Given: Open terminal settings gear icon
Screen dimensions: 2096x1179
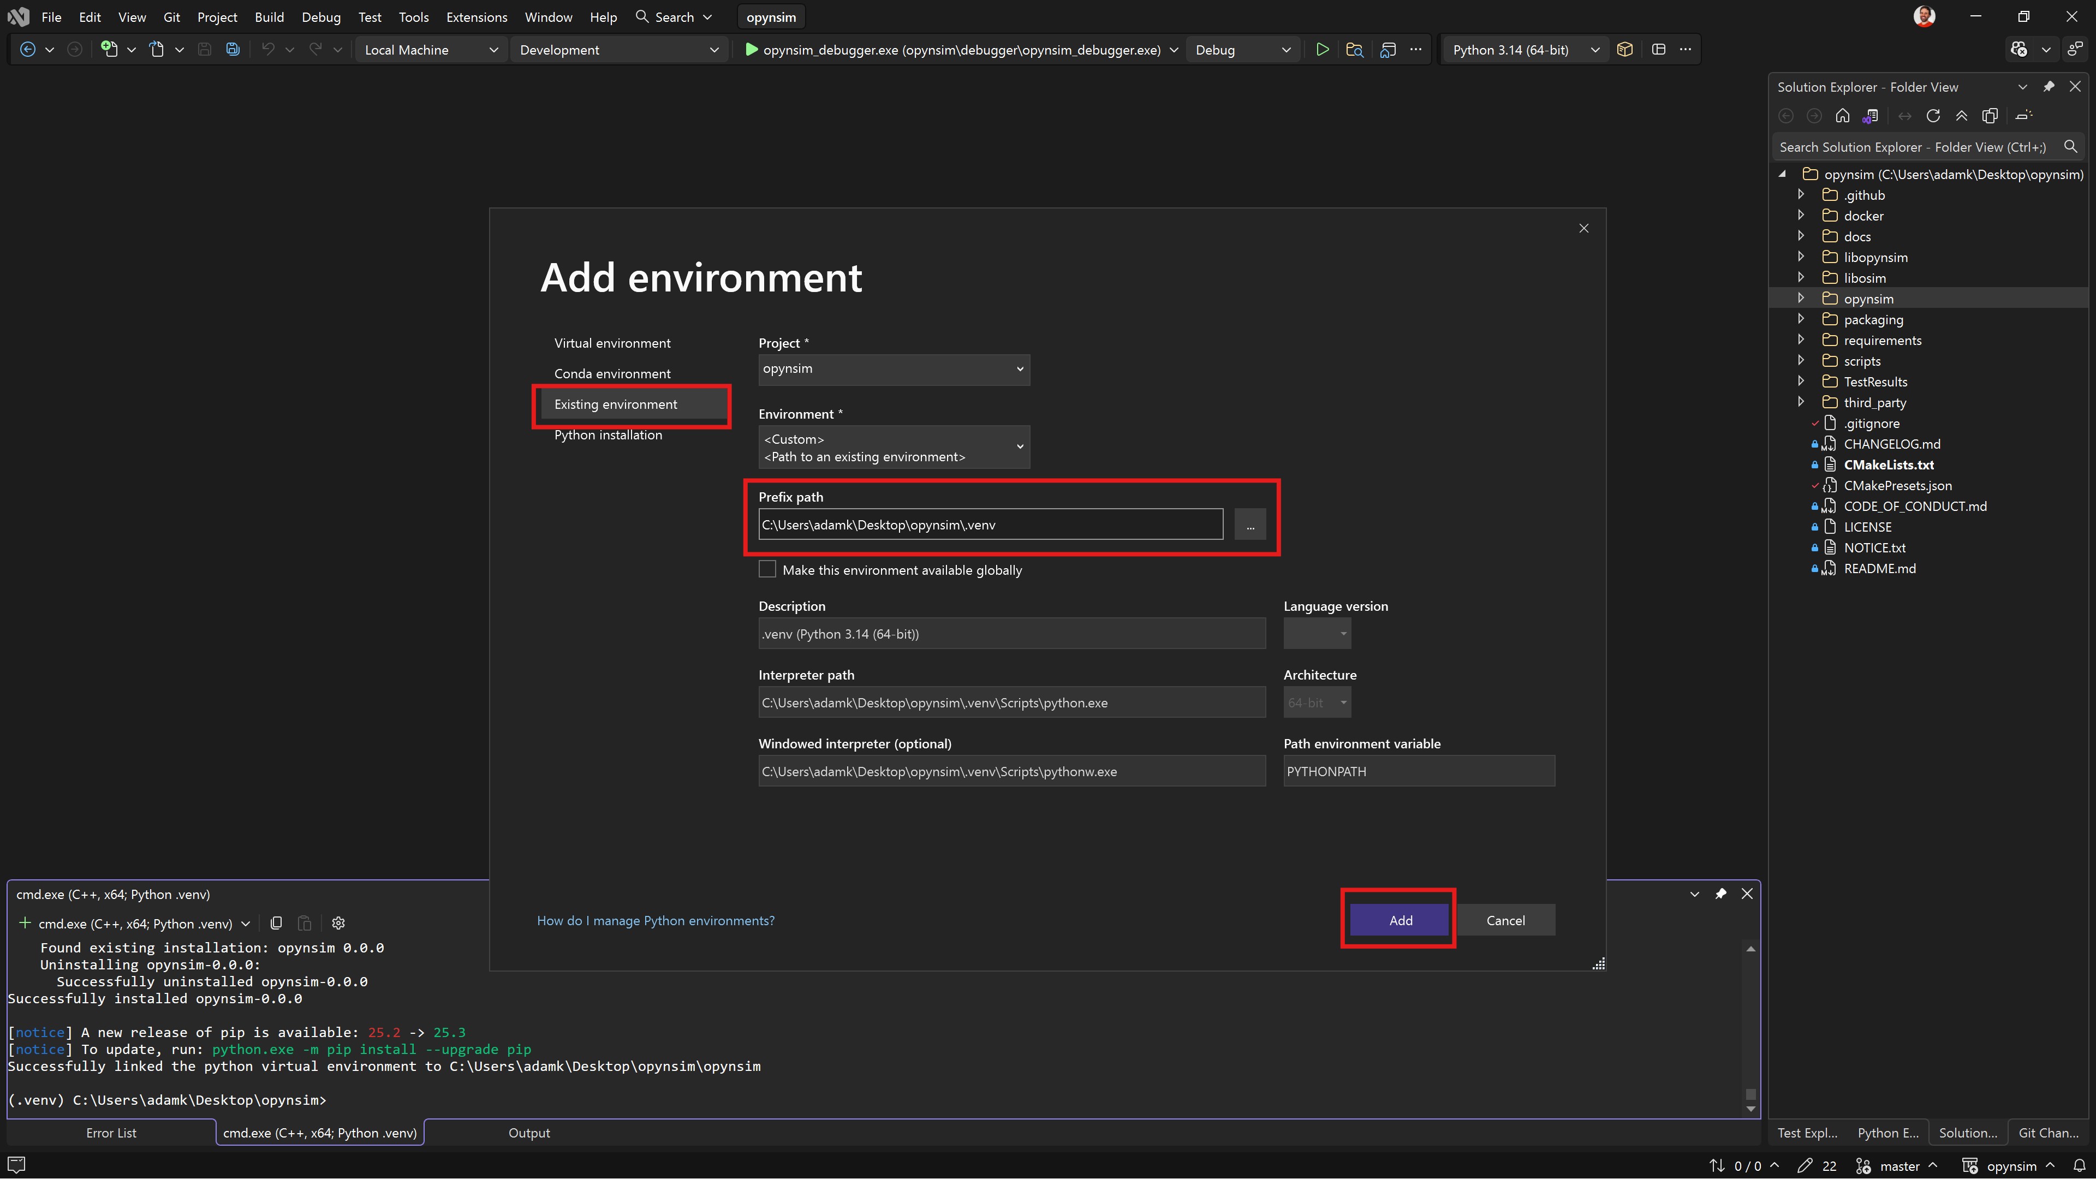Looking at the screenshot, I should 338,922.
